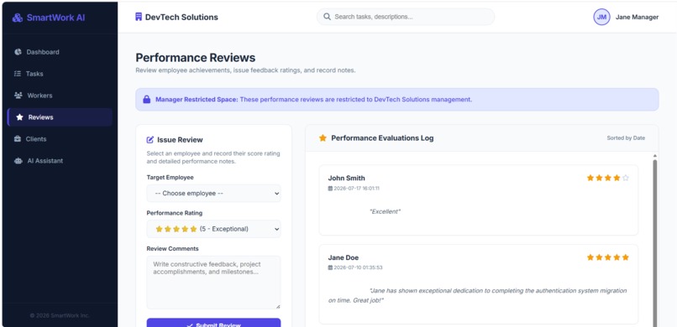Click the calendar icon under Jane Doe
677x327 pixels.
pyautogui.click(x=330, y=267)
